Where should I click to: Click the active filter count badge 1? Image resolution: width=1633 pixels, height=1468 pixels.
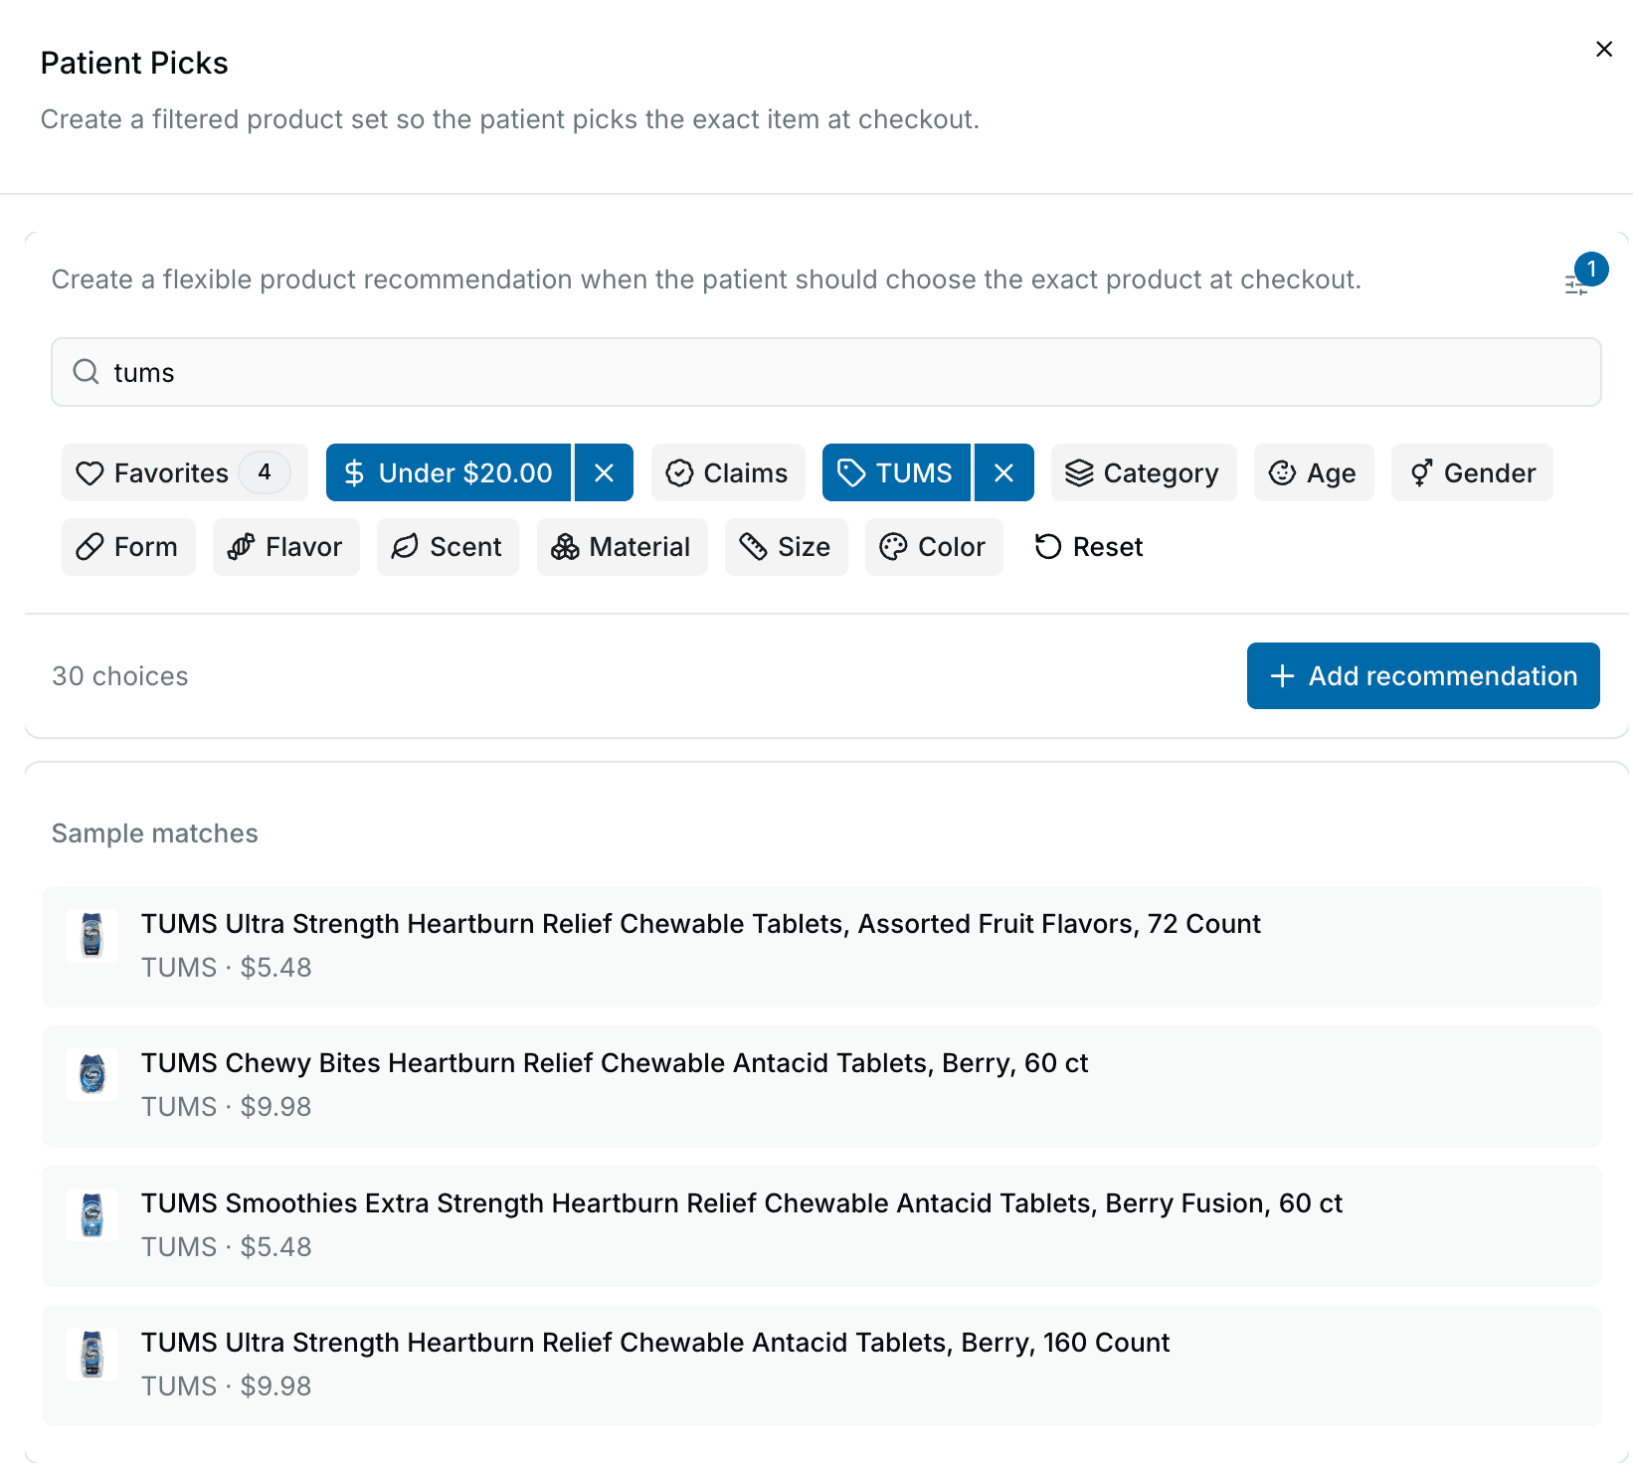(x=1591, y=269)
